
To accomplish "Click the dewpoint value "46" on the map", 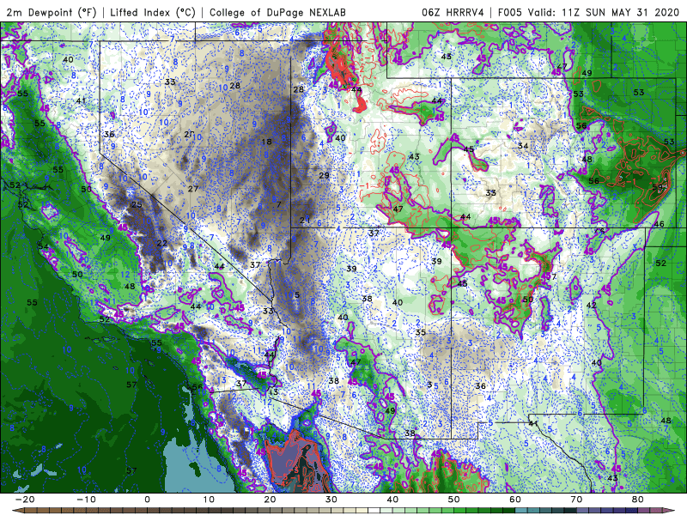I will pyautogui.click(x=659, y=224).
